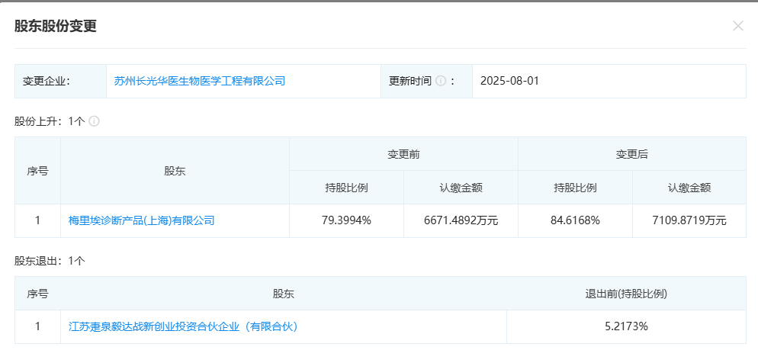This screenshot has width=758, height=363.
Task: Select the 持股比例 header under 变更前
Action: (x=346, y=188)
